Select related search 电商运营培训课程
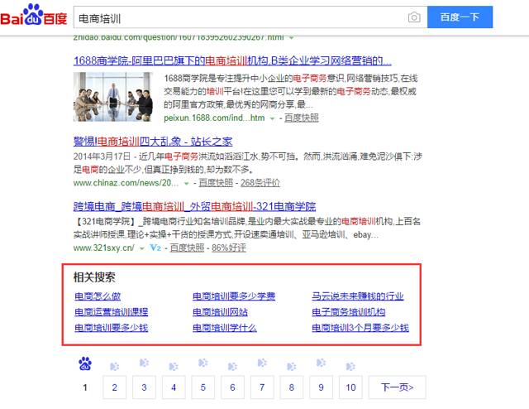529x409 pixels. coord(112,311)
